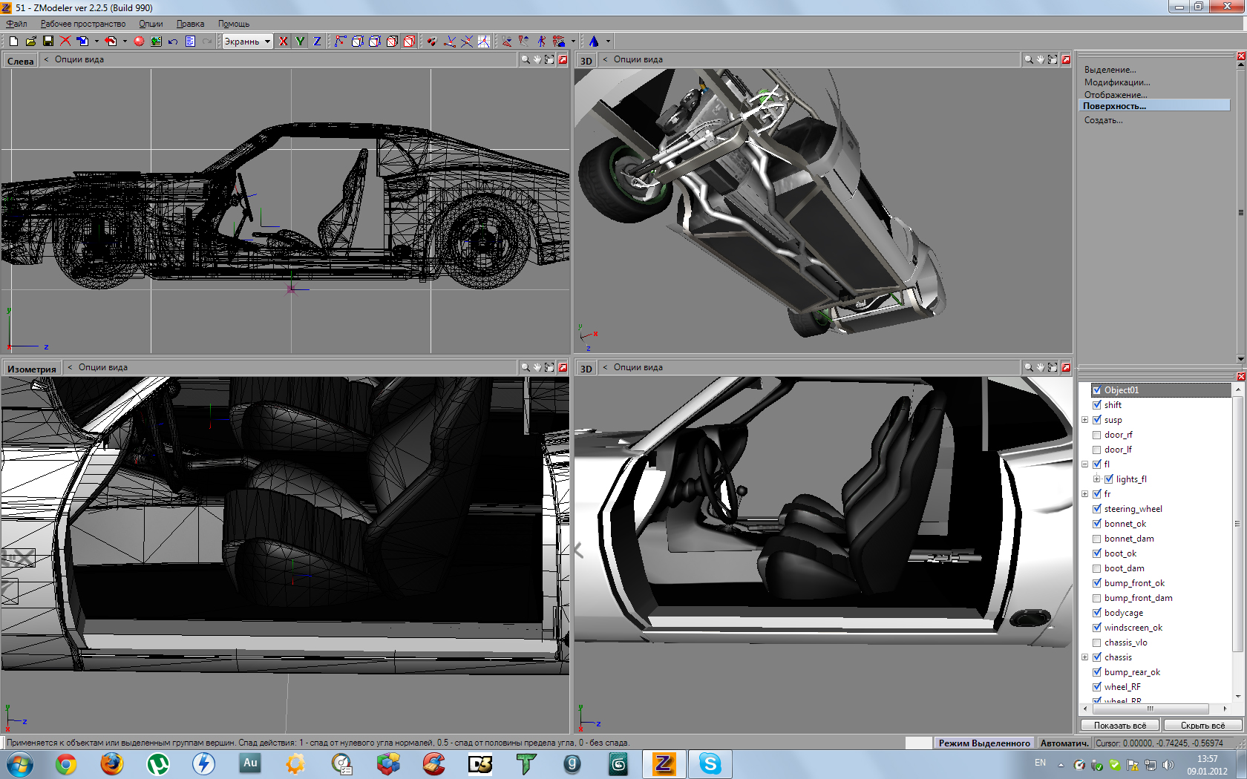Viewport: 1247px width, 779px height.
Task: Open the Рабочее пространство menu
Action: pos(83,24)
